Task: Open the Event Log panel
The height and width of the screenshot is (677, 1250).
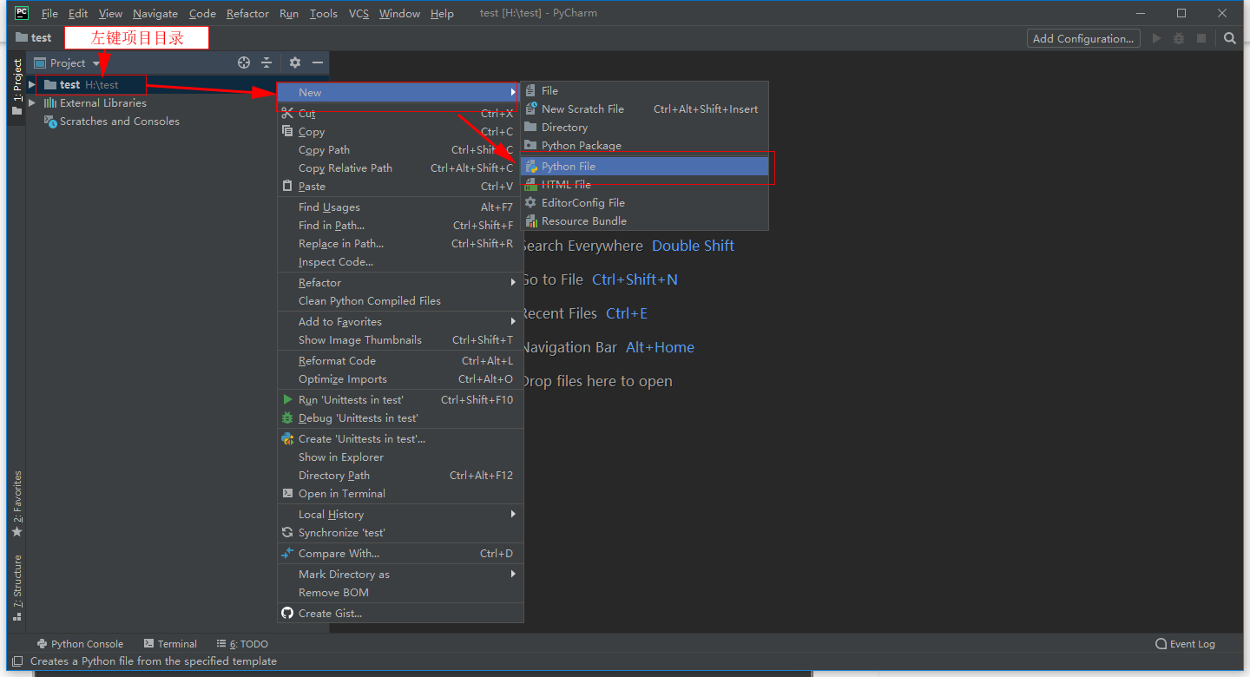Action: [1185, 644]
